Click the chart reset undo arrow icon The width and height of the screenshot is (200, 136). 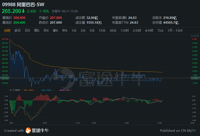(x=192, y=36)
